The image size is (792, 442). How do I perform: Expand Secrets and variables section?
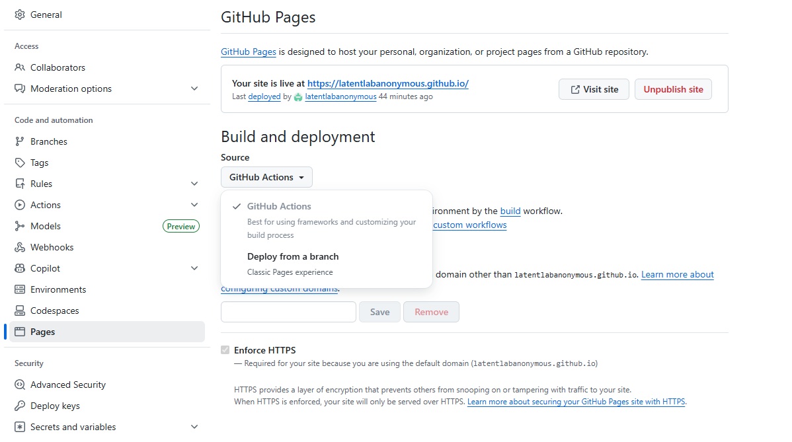coord(194,426)
